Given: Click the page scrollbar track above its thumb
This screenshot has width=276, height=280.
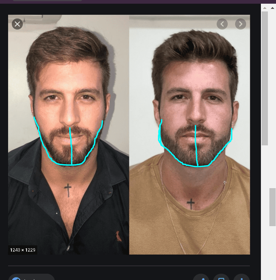Looking at the screenshot, I should (272, 111).
